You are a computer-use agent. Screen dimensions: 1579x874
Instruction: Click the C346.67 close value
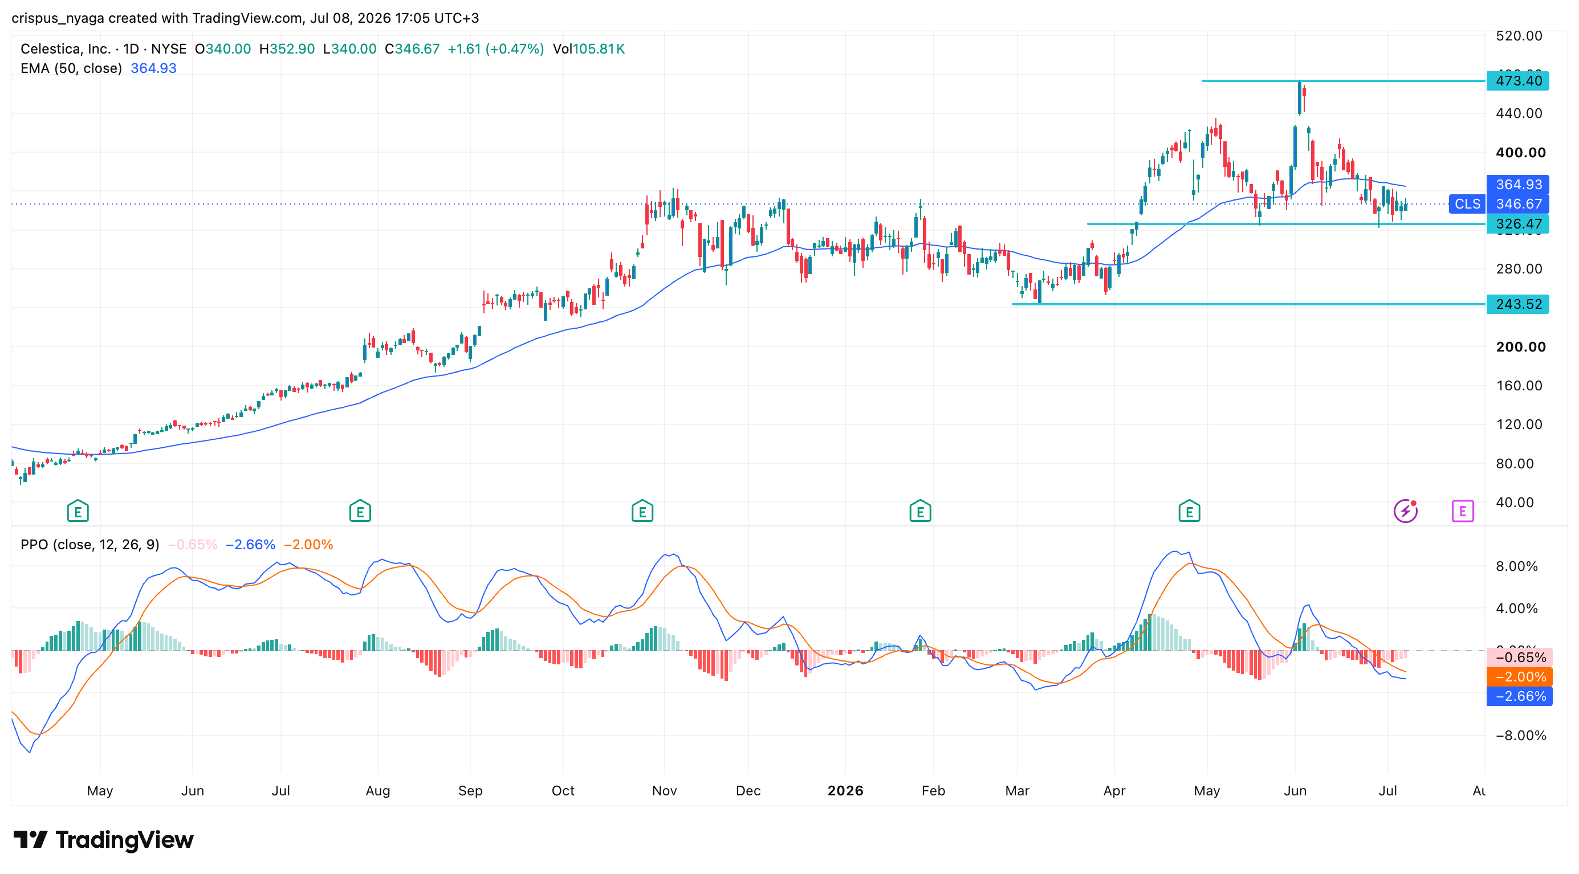point(412,49)
